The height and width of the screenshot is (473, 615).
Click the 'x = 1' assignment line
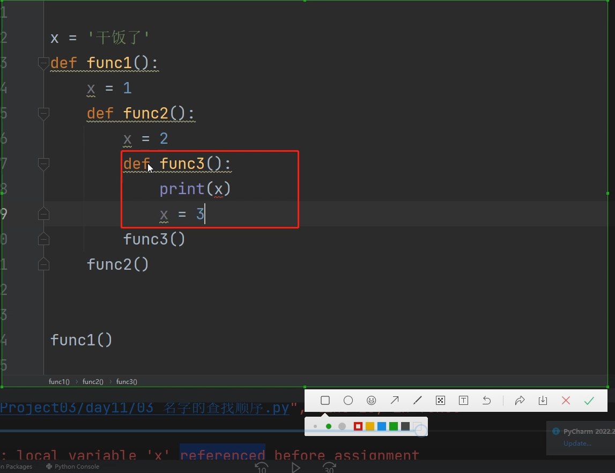[x=109, y=88]
